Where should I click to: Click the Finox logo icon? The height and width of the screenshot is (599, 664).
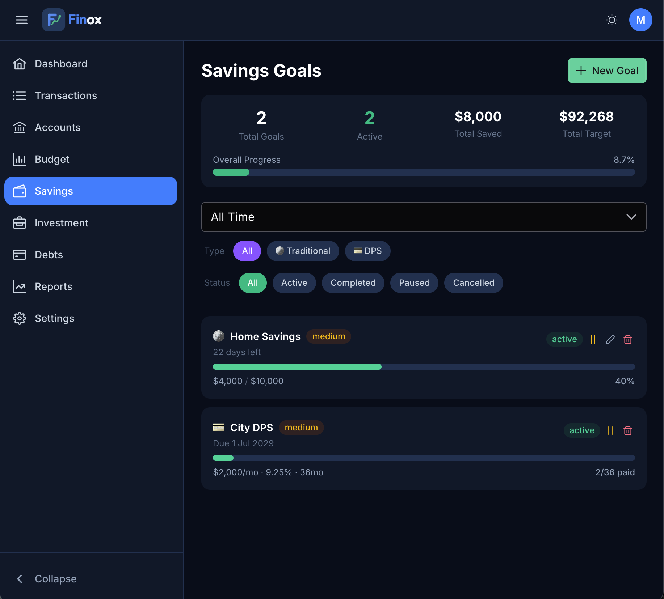click(x=54, y=20)
